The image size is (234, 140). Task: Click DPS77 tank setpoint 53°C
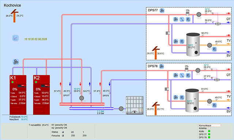[190, 45]
